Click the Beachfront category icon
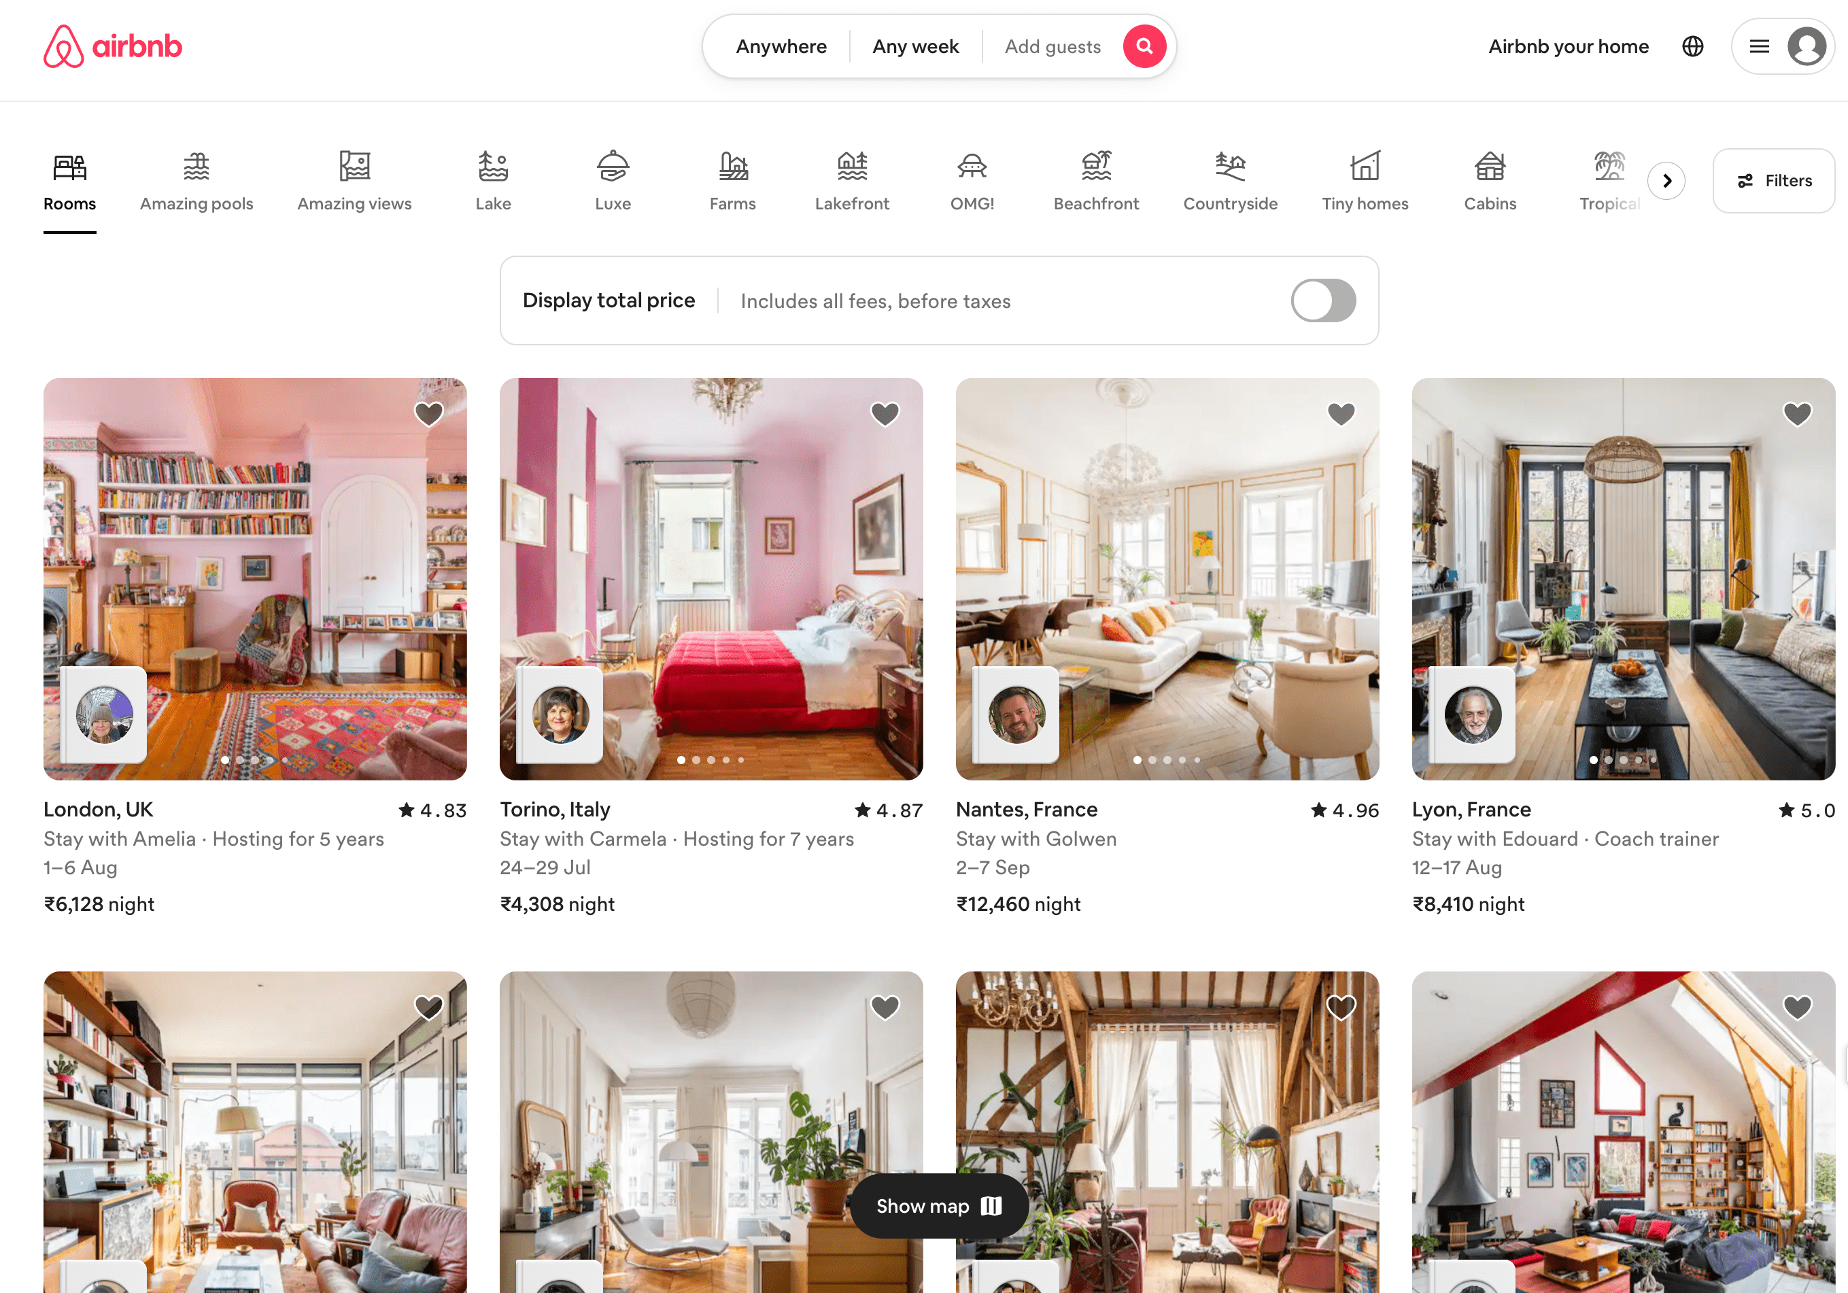Viewport: 1848px width, 1293px height. tap(1098, 179)
